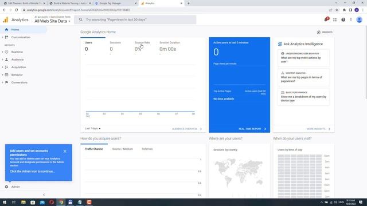Select the Bounce Rate metric tab
Image resolution: width=367 pixels, height=206 pixels.
143,46
